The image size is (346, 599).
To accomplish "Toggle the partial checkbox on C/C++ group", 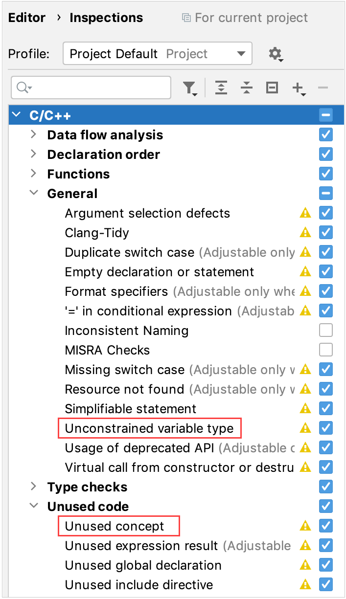I will tap(325, 114).
